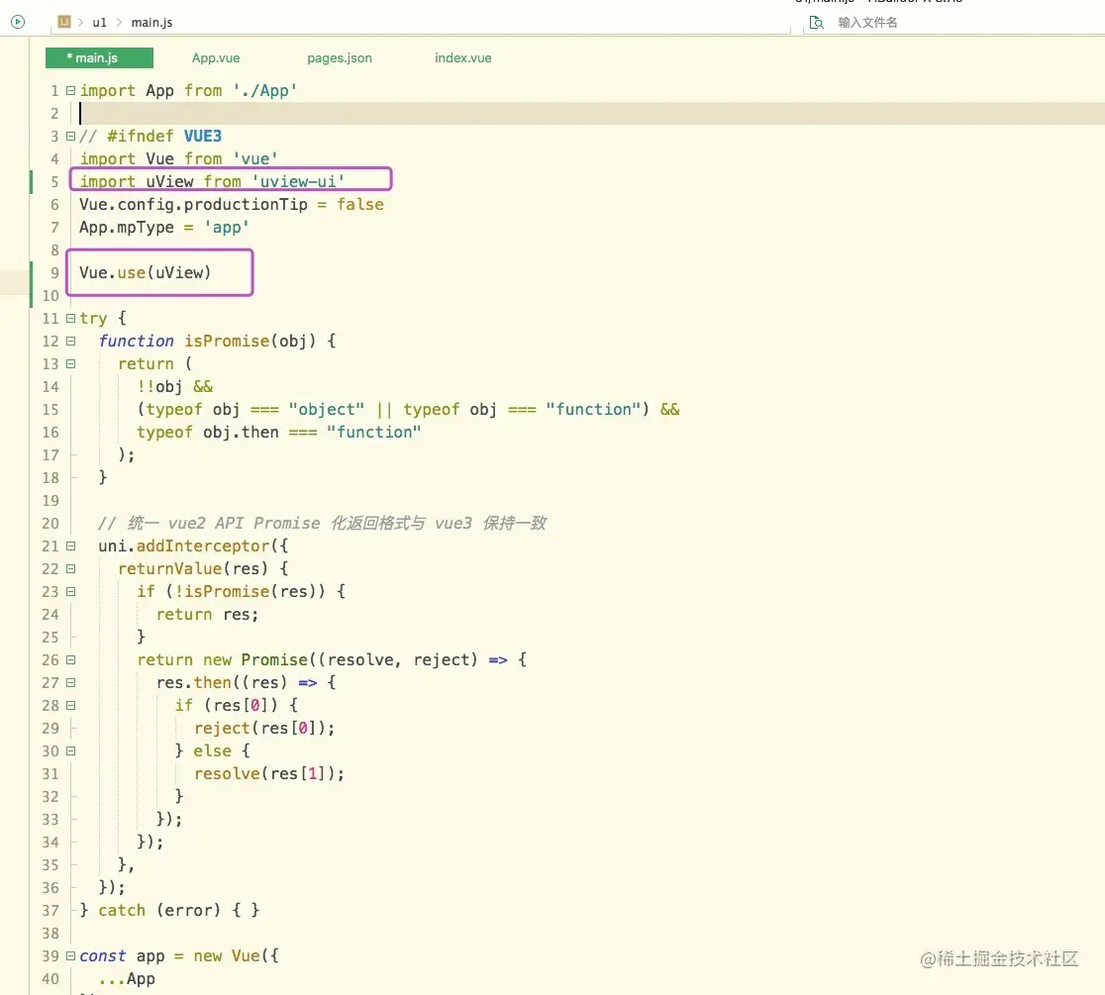Click isPromise function name on line 12

[227, 341]
